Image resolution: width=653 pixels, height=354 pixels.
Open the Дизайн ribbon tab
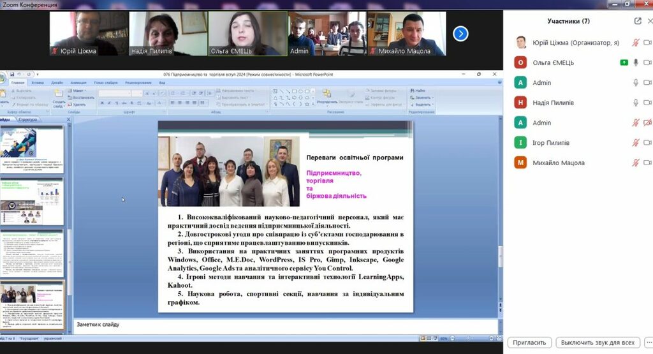point(57,83)
